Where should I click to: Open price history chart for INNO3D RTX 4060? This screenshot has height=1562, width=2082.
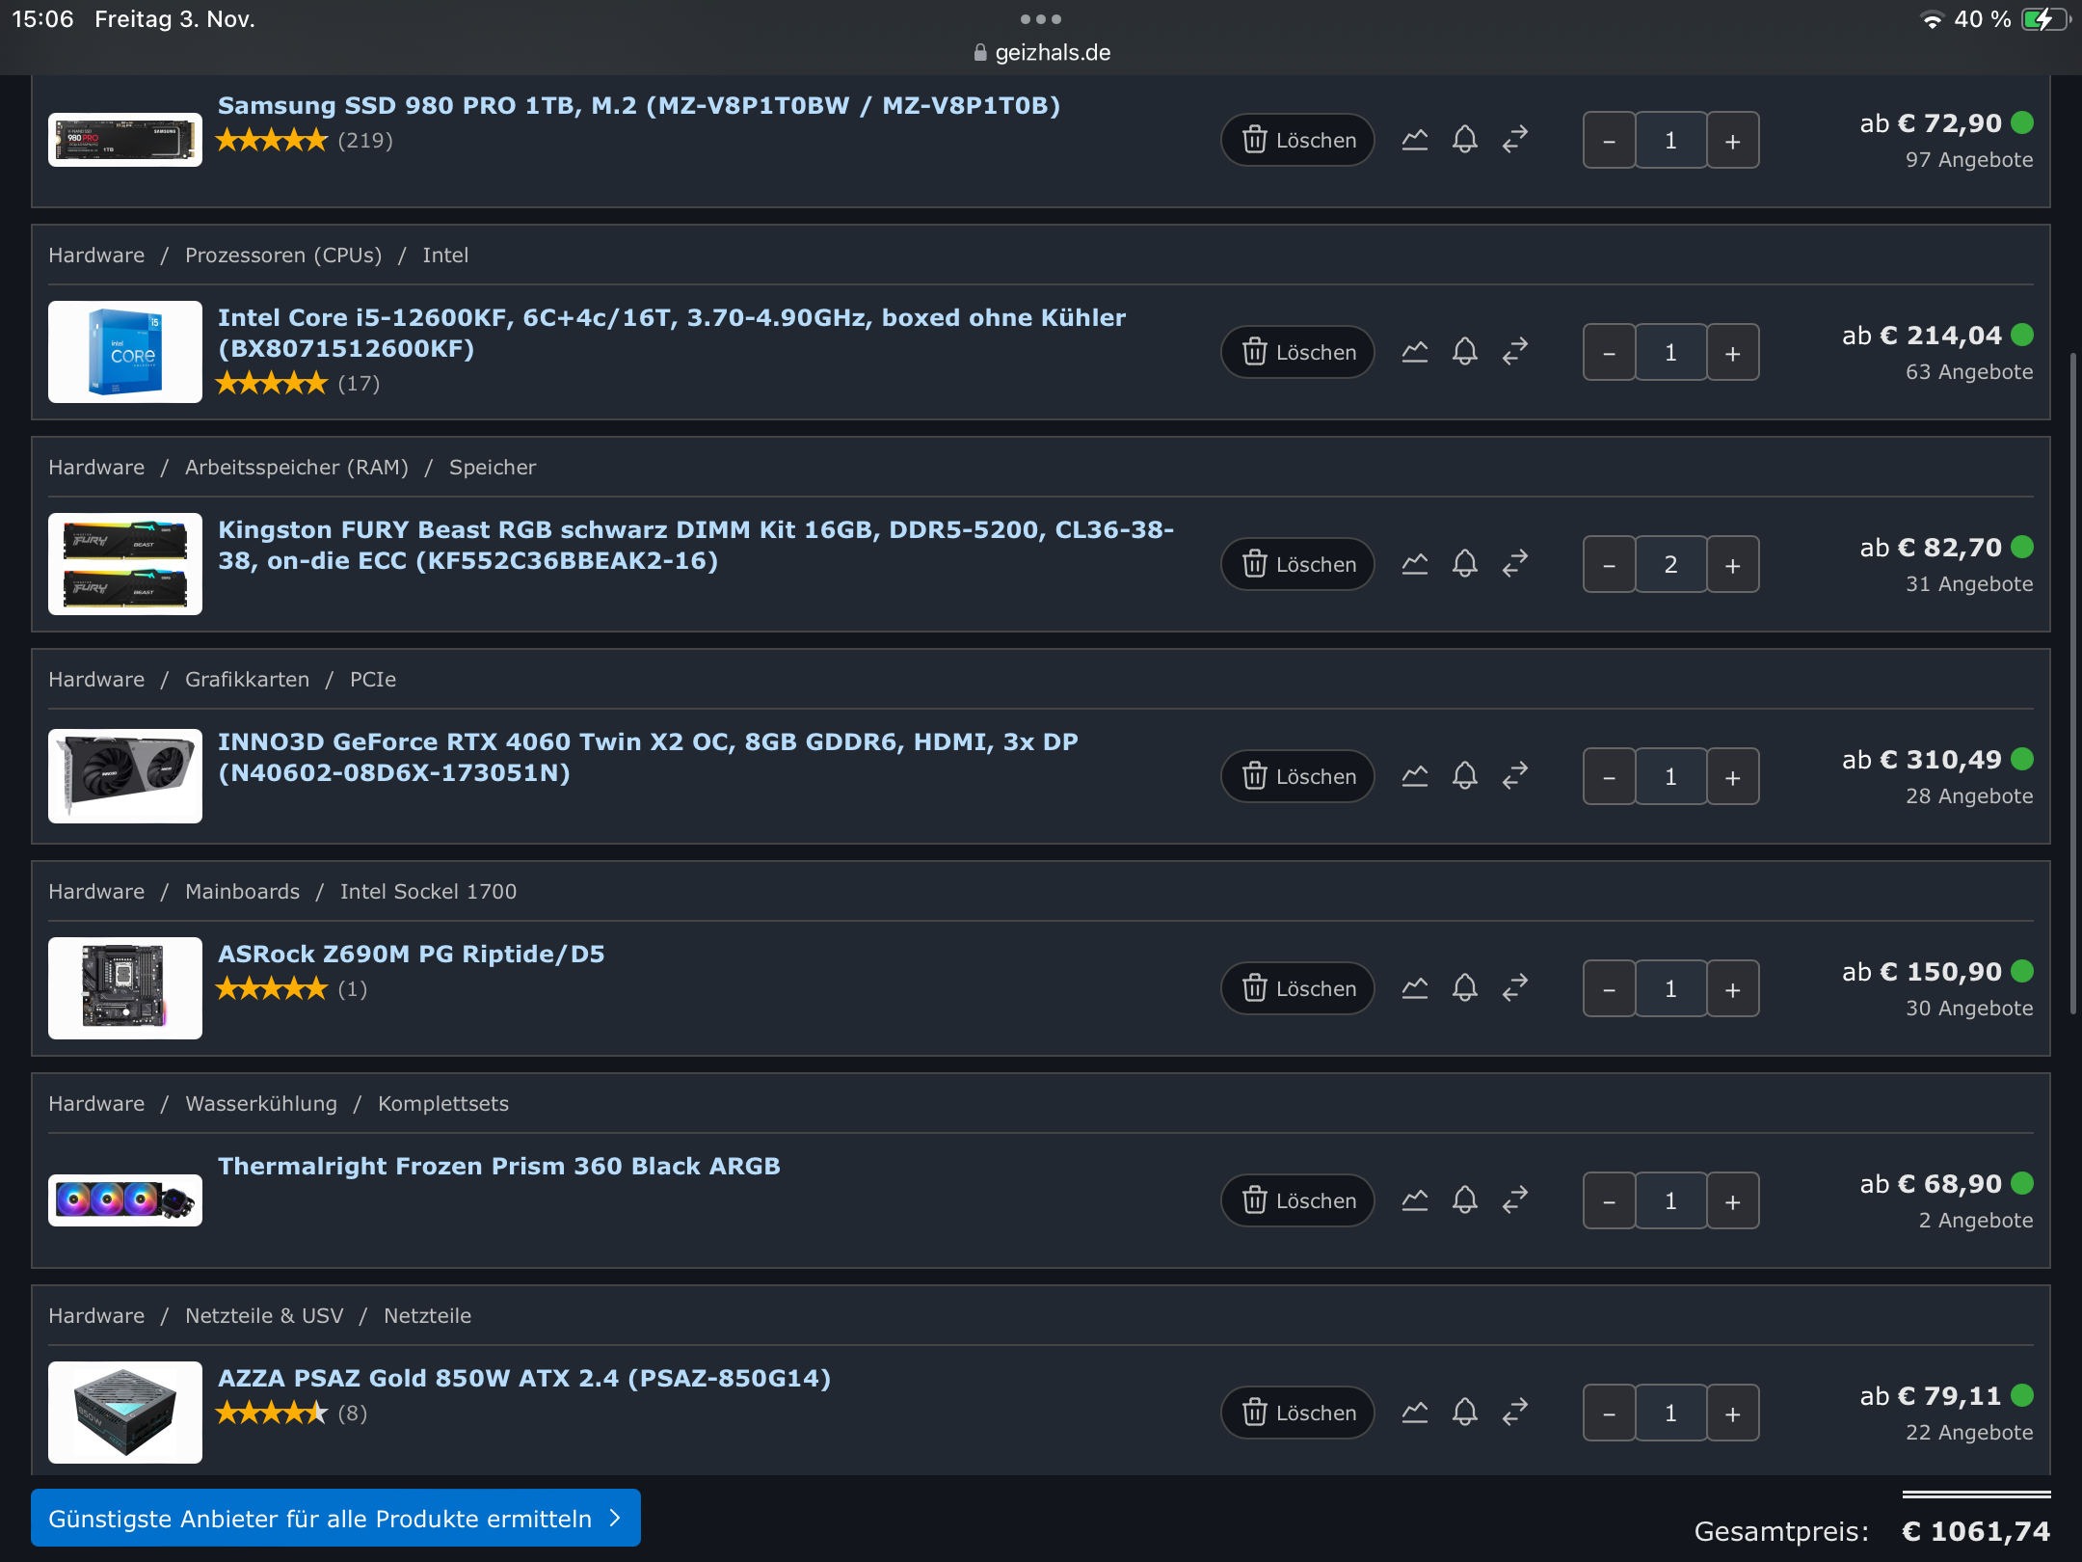pos(1414,776)
